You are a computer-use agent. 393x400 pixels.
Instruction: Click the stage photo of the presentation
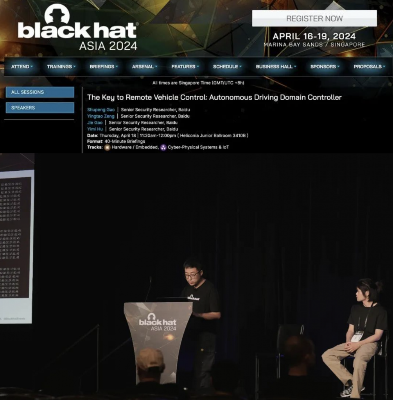click(196, 277)
